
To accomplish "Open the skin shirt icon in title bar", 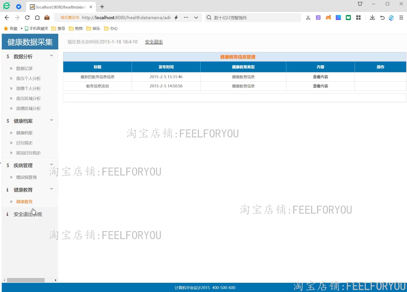I will pyautogui.click(x=360, y=4).
